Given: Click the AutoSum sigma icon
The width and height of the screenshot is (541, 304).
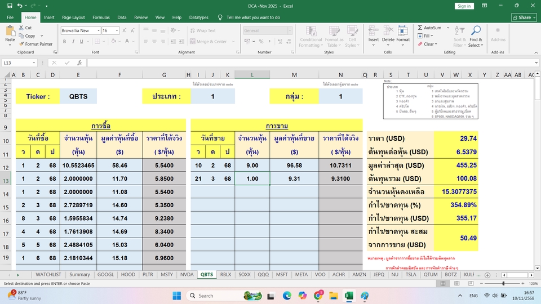Looking at the screenshot, I should click(x=420, y=28).
